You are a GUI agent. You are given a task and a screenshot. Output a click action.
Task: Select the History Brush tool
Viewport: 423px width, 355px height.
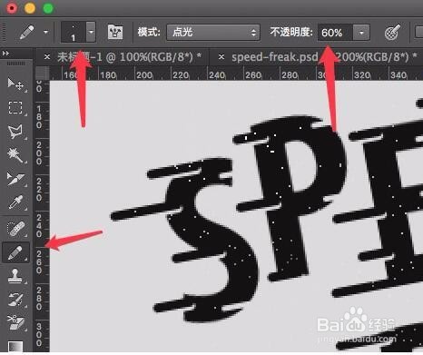[x=15, y=299]
